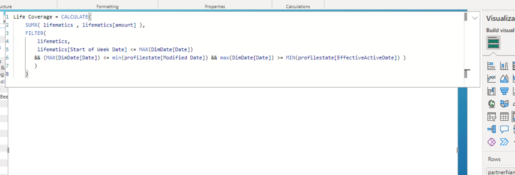Screen dimensions: 515x175
Task: Click the SUMX function in line 2
Action: pyautogui.click(x=31, y=25)
